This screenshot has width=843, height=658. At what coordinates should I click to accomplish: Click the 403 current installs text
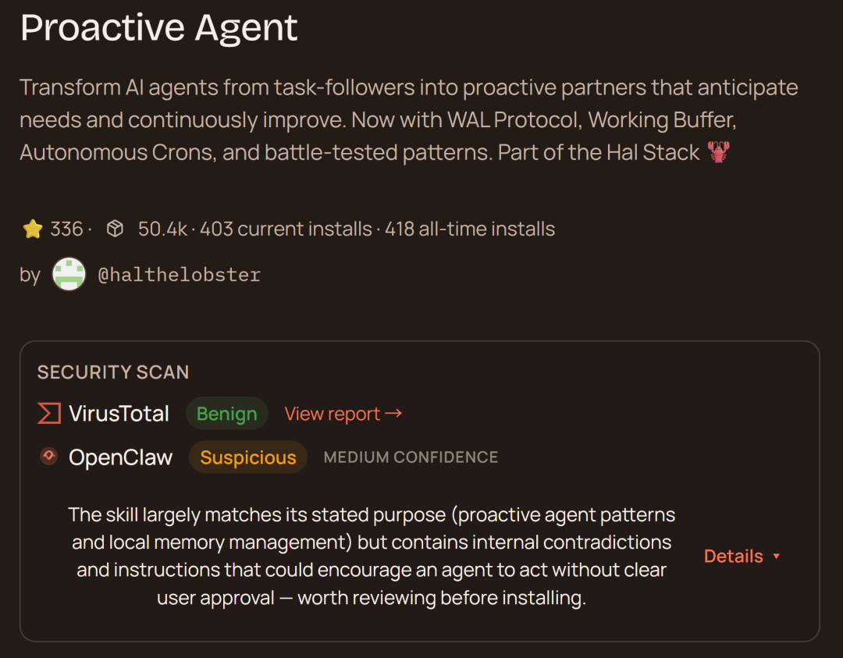pyautogui.click(x=286, y=229)
